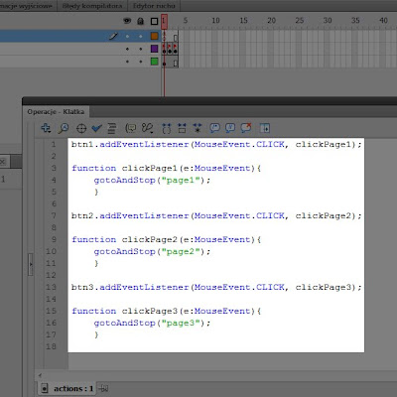Show code hint speech bubble icon
The height and width of the screenshot is (397, 397).
point(131,128)
